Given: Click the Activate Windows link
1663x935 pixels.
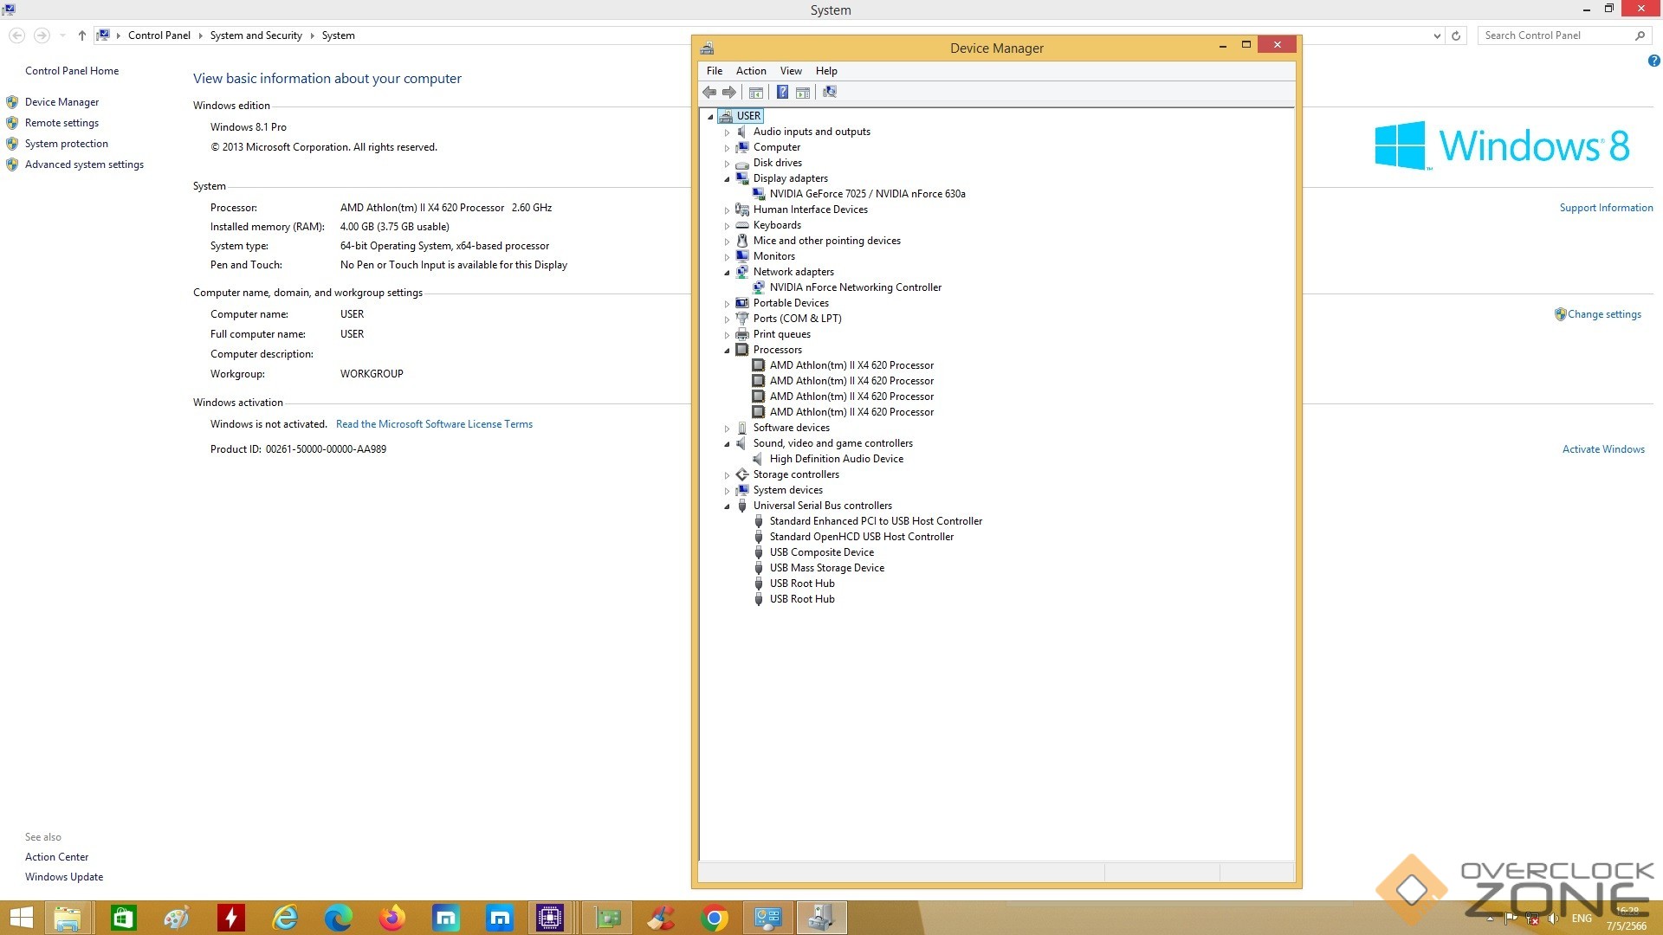Looking at the screenshot, I should click(1602, 449).
